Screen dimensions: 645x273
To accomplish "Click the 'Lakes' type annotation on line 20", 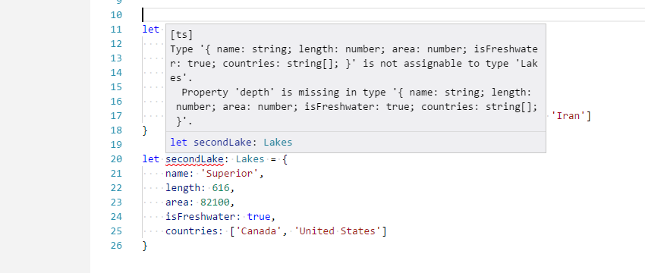I will [x=250, y=158].
